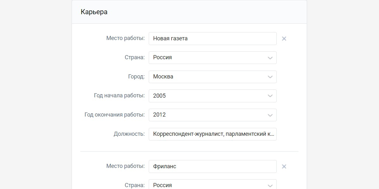This screenshot has width=379, height=189.
Task: Click chevron in Страна field above Город
Action: pyautogui.click(x=270, y=58)
